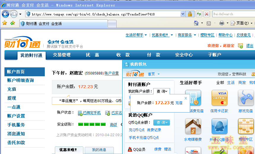The height and width of the screenshot is (154, 255).
Task: Open the 生活好帮手 top menu dropdown
Action: pyautogui.click(x=136, y=35)
